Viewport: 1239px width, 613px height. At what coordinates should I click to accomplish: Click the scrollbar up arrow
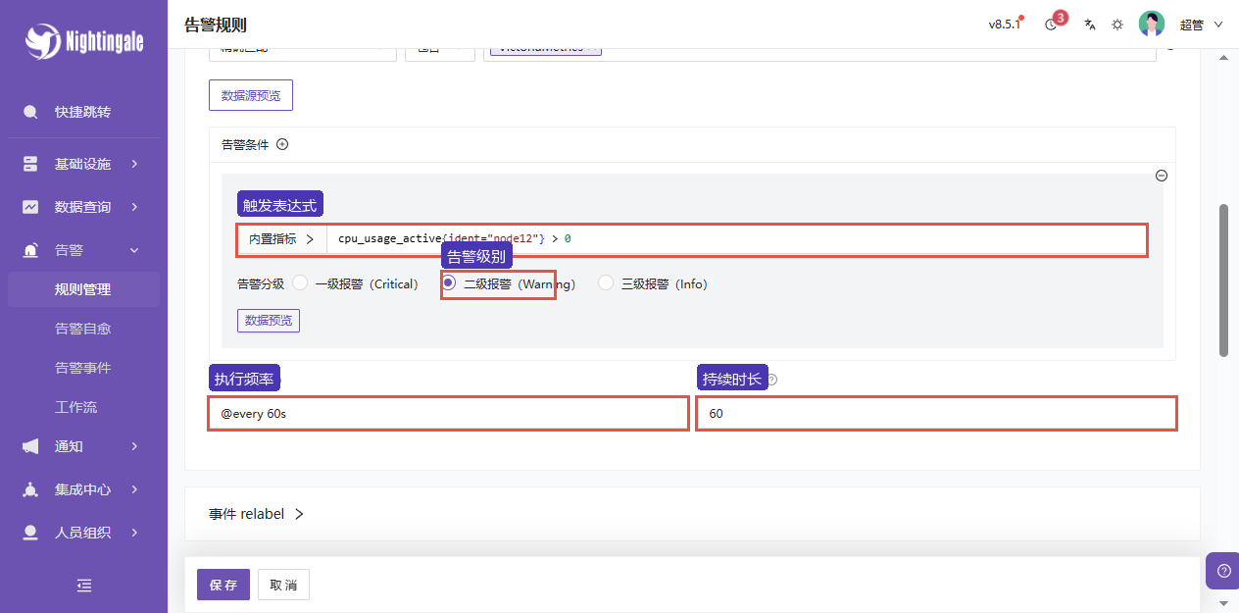[1223, 58]
